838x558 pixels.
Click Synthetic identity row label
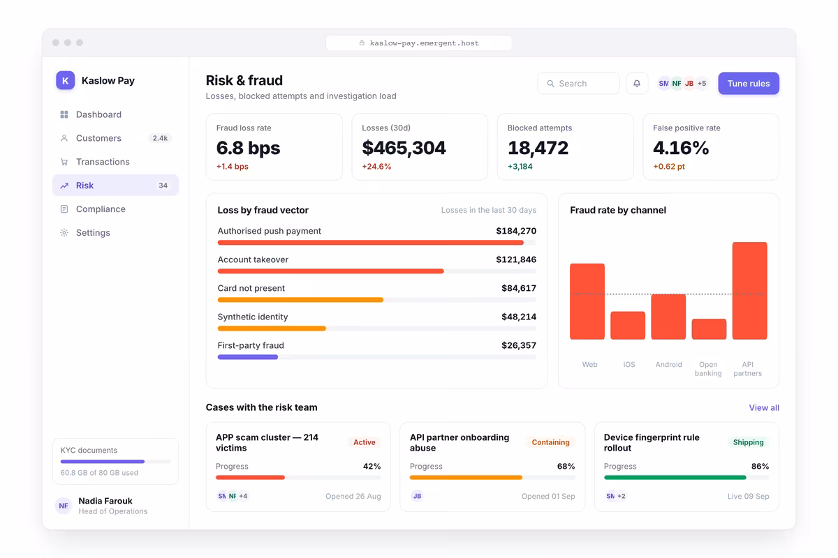click(x=253, y=317)
